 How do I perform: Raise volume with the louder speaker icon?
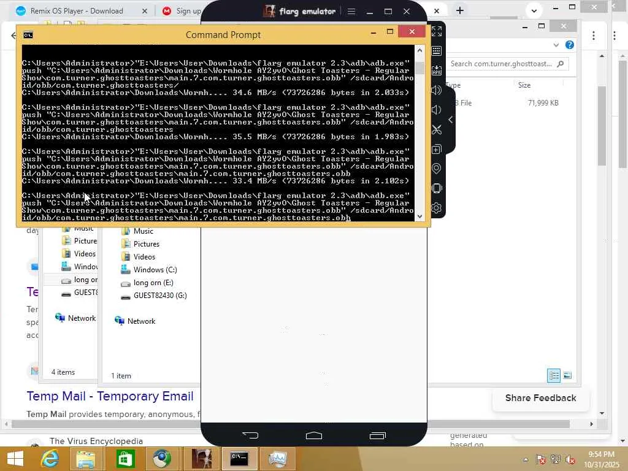437,90
